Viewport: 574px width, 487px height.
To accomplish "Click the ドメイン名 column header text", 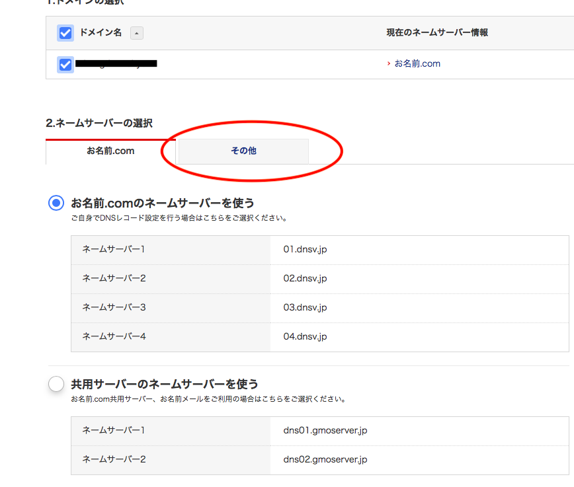I will (101, 32).
